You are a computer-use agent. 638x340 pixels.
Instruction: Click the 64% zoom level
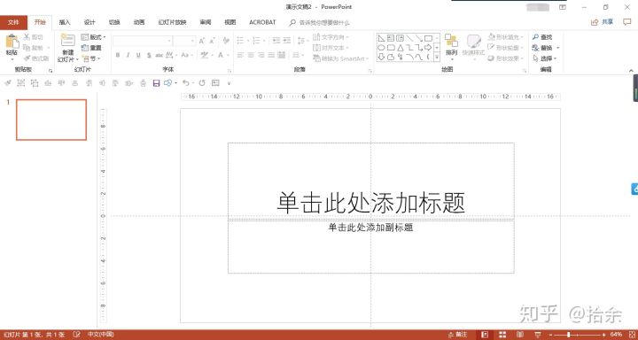click(616, 335)
